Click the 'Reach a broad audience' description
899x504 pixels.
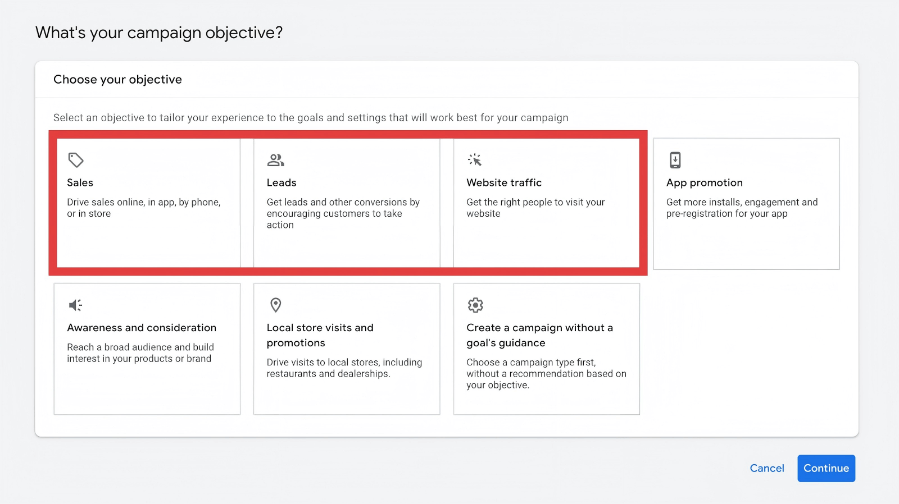point(140,353)
